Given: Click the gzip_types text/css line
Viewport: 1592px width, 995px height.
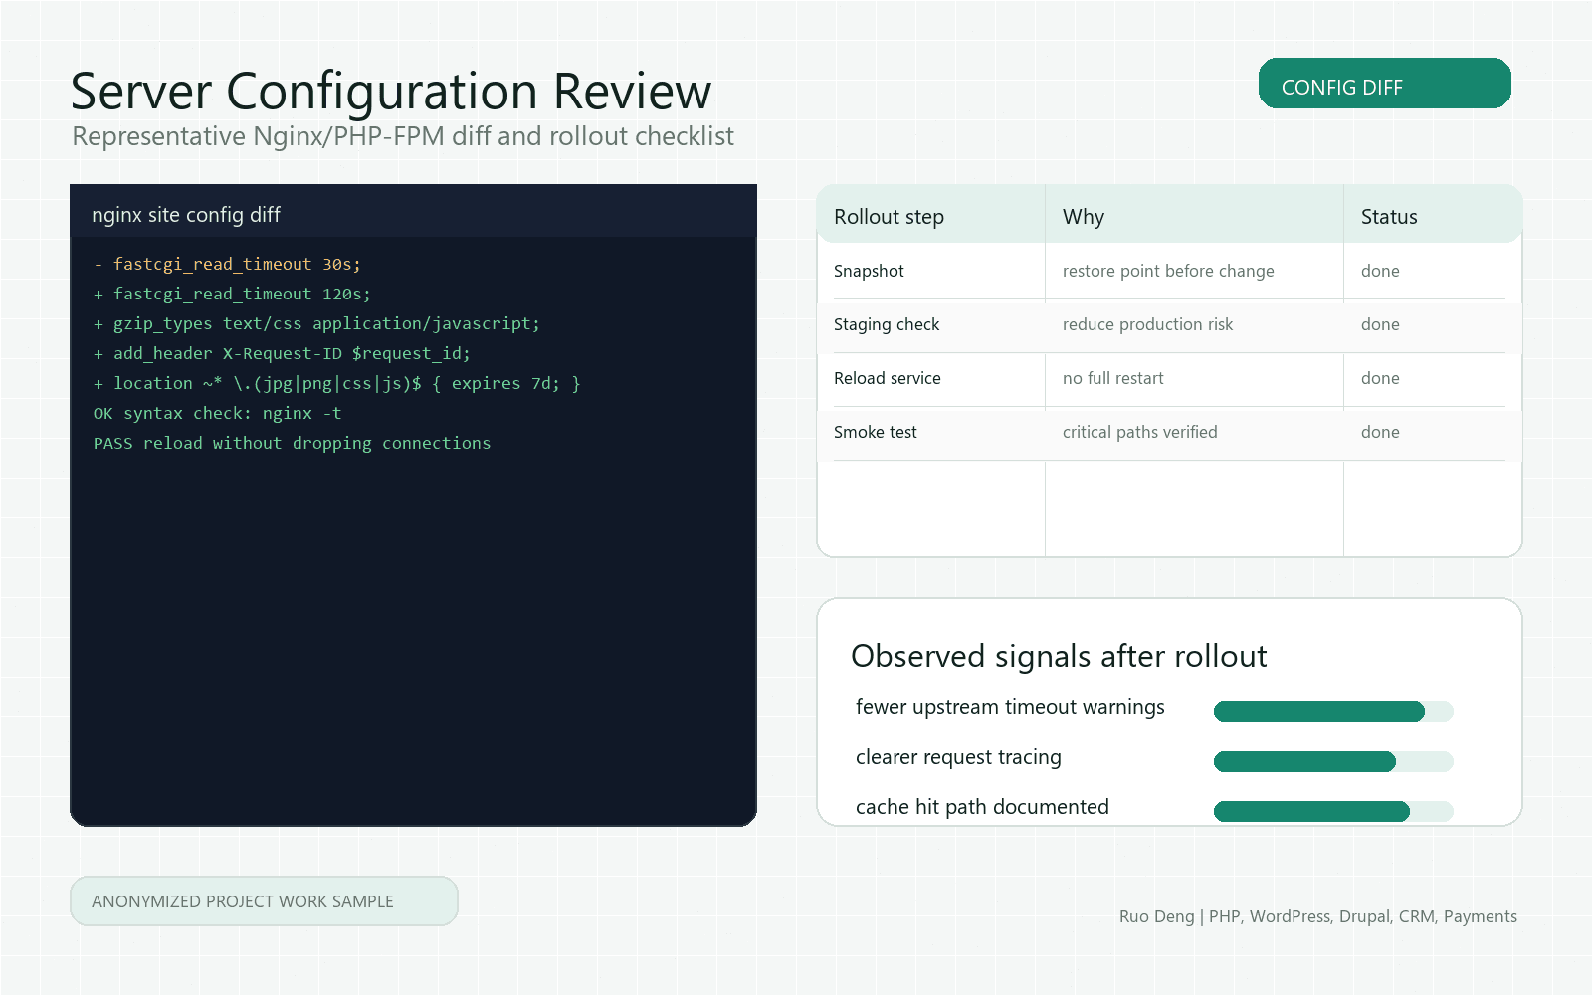Looking at the screenshot, I should pos(316,323).
